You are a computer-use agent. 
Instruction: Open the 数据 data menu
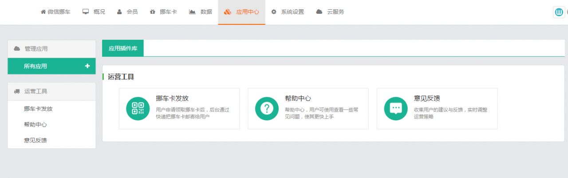[x=201, y=12]
